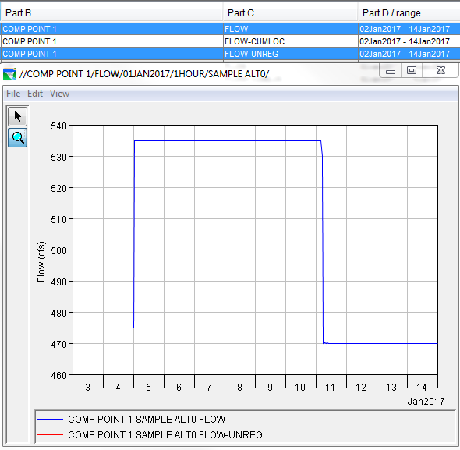
Task: Click legend label SAMPLE ALT0 FLOW-UNREG
Action: pos(165,434)
